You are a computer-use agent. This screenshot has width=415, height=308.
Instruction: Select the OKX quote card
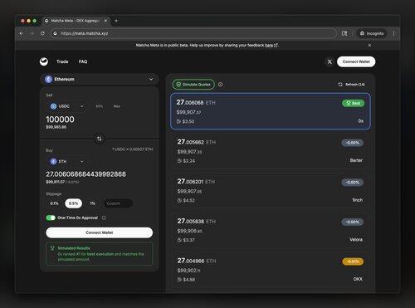271,270
